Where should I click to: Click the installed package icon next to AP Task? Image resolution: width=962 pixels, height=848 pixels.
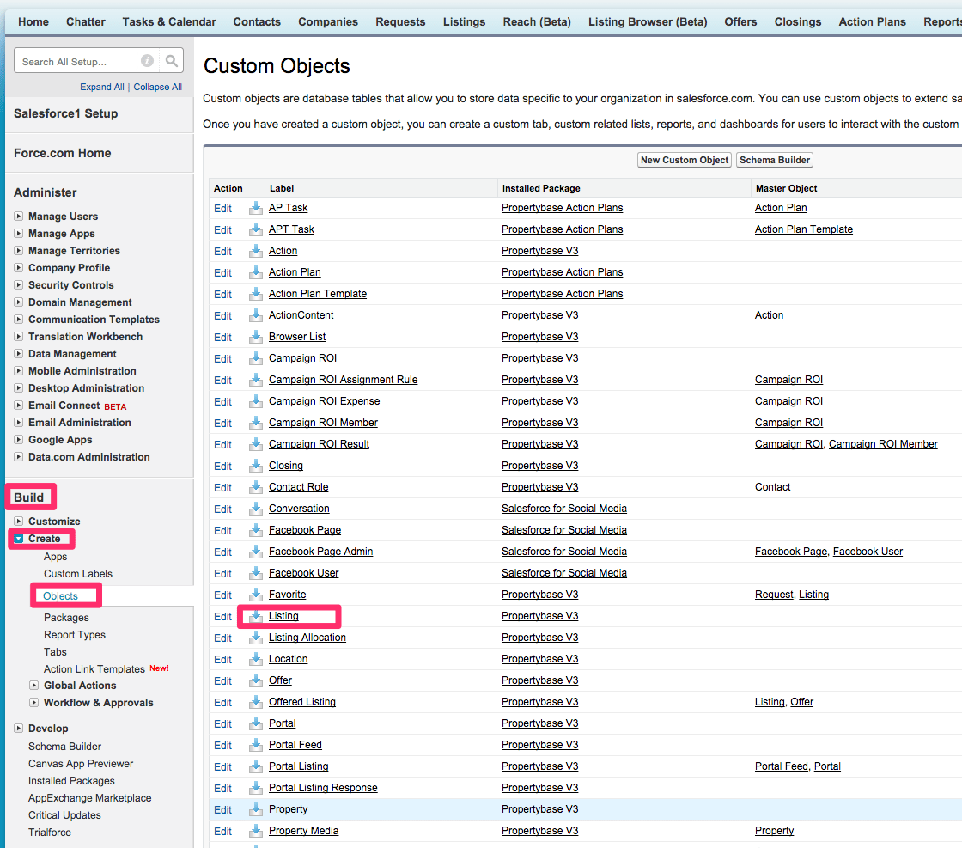tap(255, 208)
